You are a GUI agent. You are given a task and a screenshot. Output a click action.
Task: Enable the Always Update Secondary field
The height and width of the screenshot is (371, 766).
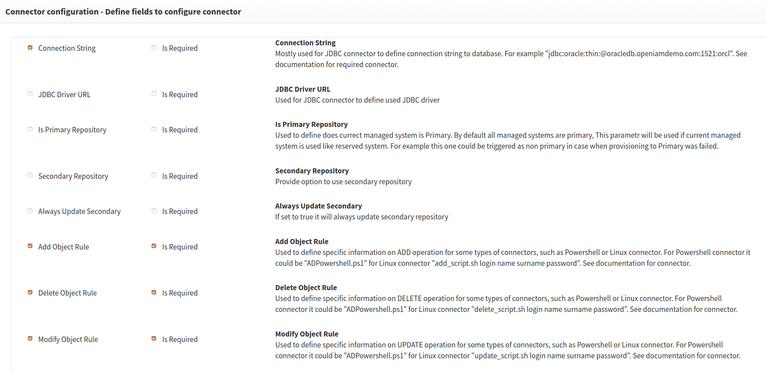pyautogui.click(x=30, y=211)
